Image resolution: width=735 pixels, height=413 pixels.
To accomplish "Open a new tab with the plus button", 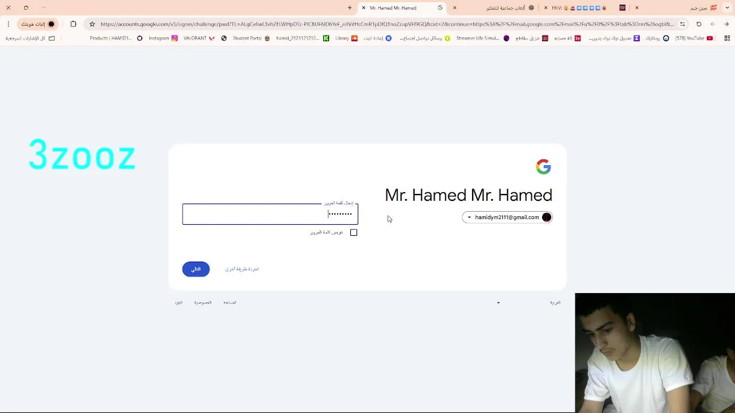I will click(350, 8).
